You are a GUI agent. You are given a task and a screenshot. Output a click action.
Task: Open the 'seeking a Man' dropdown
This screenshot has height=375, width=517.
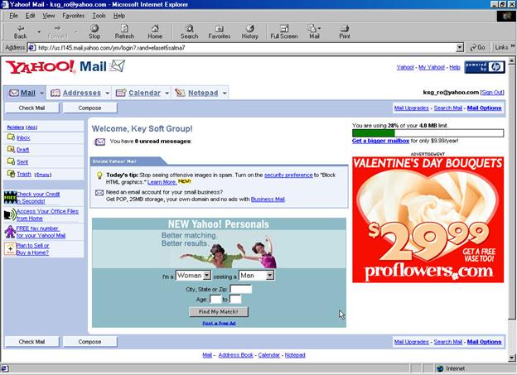(x=257, y=276)
